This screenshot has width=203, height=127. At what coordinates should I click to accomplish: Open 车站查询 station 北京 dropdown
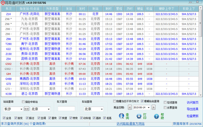pyautogui.click(x=102, y=109)
